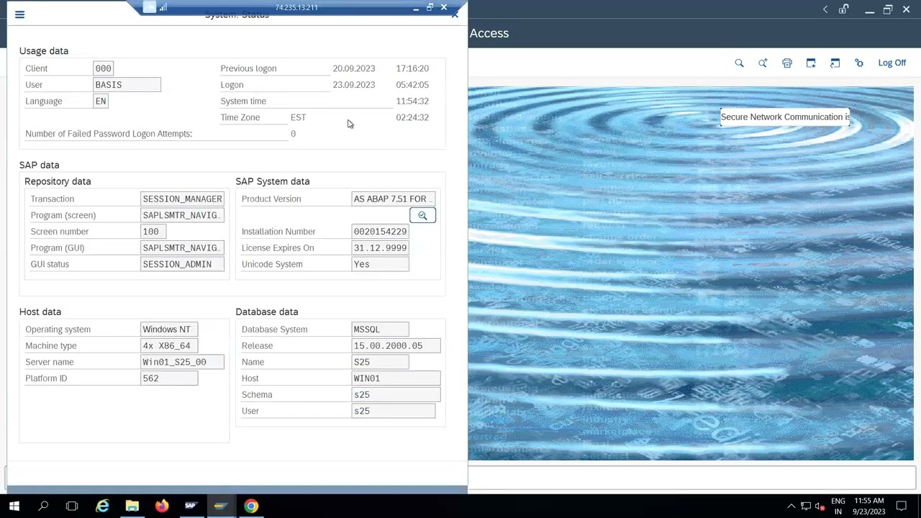Click the Find search icon in SAP toolbar
This screenshot has height=518, width=921.
pyautogui.click(x=739, y=63)
